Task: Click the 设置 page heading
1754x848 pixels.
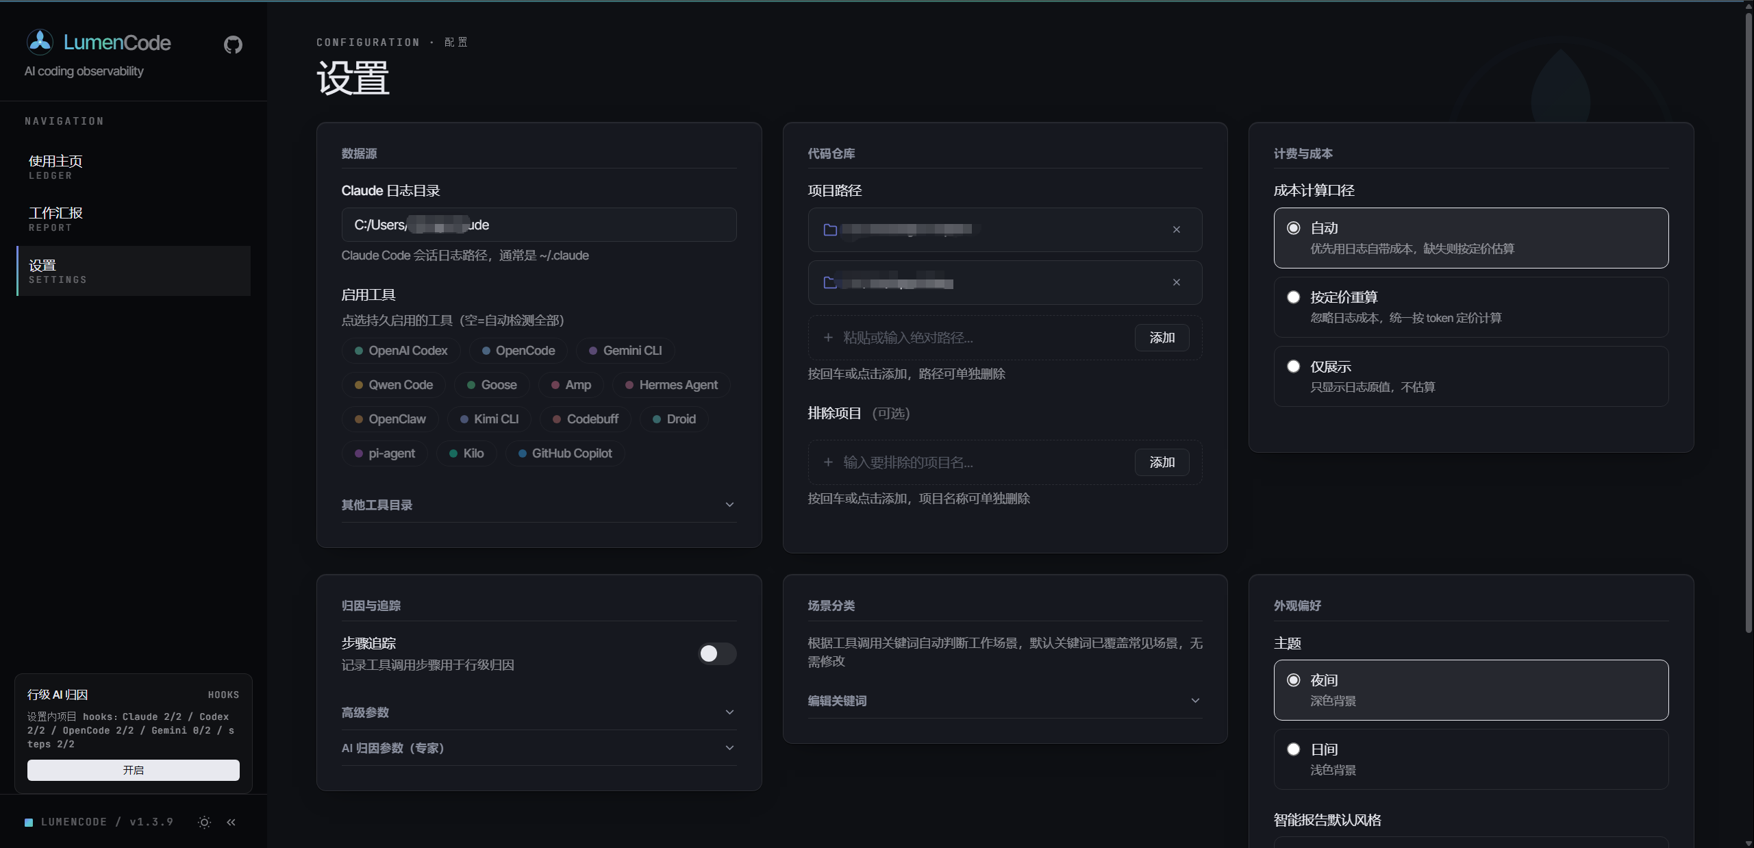Action: 353,77
